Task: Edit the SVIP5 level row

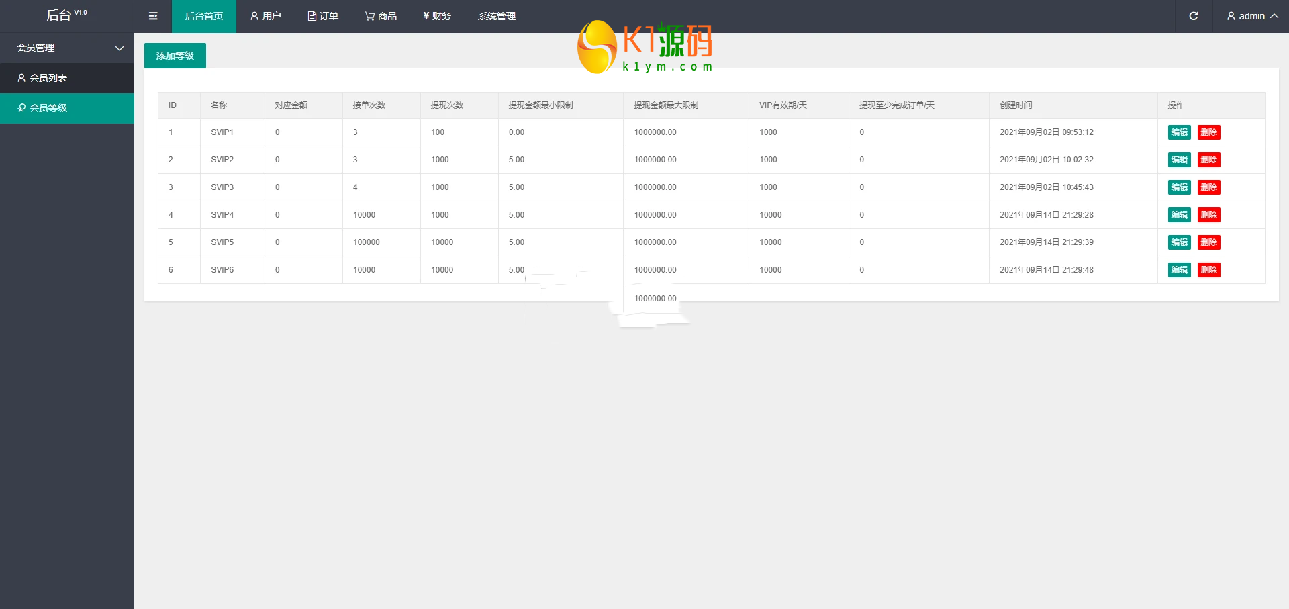Action: coord(1180,242)
